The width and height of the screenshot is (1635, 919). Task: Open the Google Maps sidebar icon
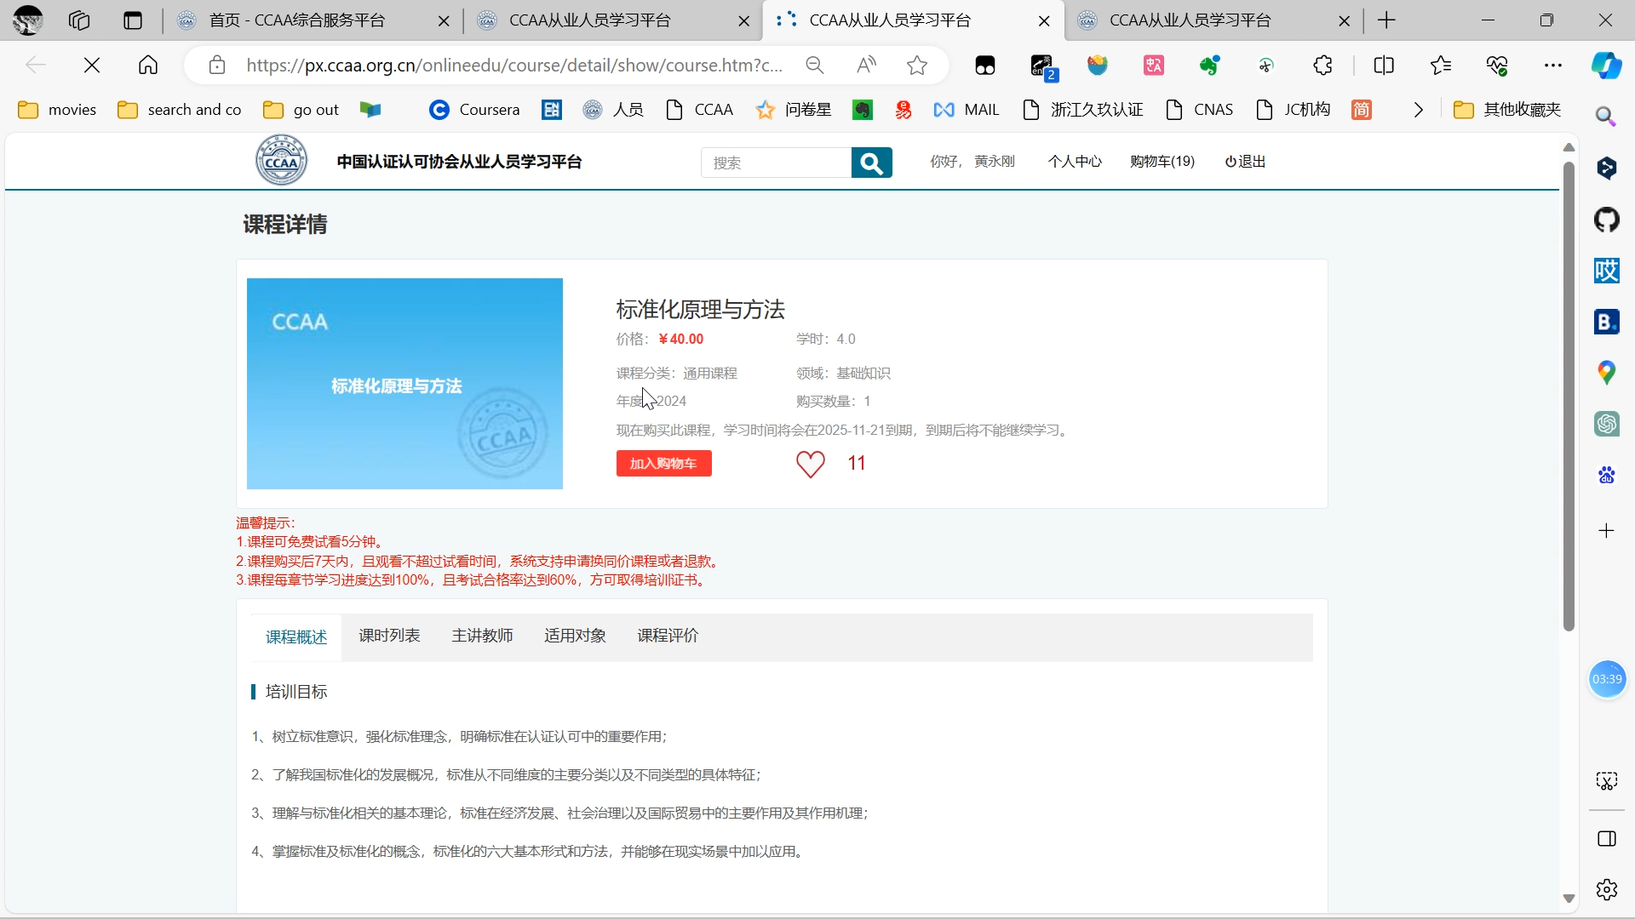(1606, 373)
